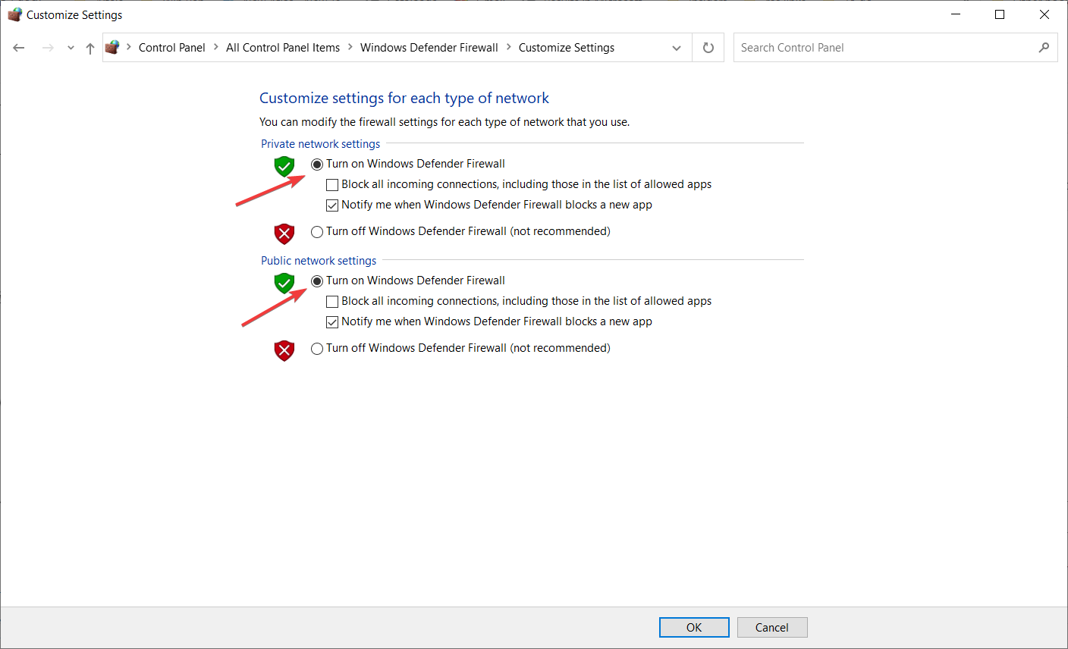The width and height of the screenshot is (1068, 649).
Task: Click green shield icon in Private settings
Action: tap(284, 166)
